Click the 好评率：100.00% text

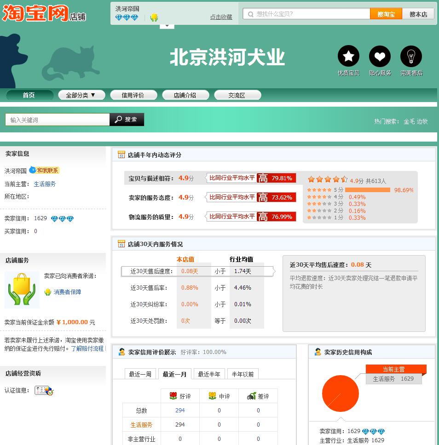(x=203, y=352)
